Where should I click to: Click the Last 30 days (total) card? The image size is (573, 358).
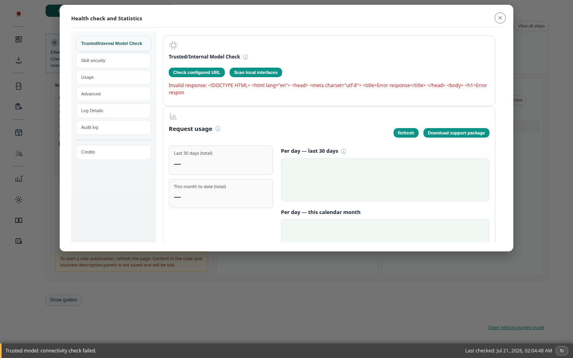[221, 160]
